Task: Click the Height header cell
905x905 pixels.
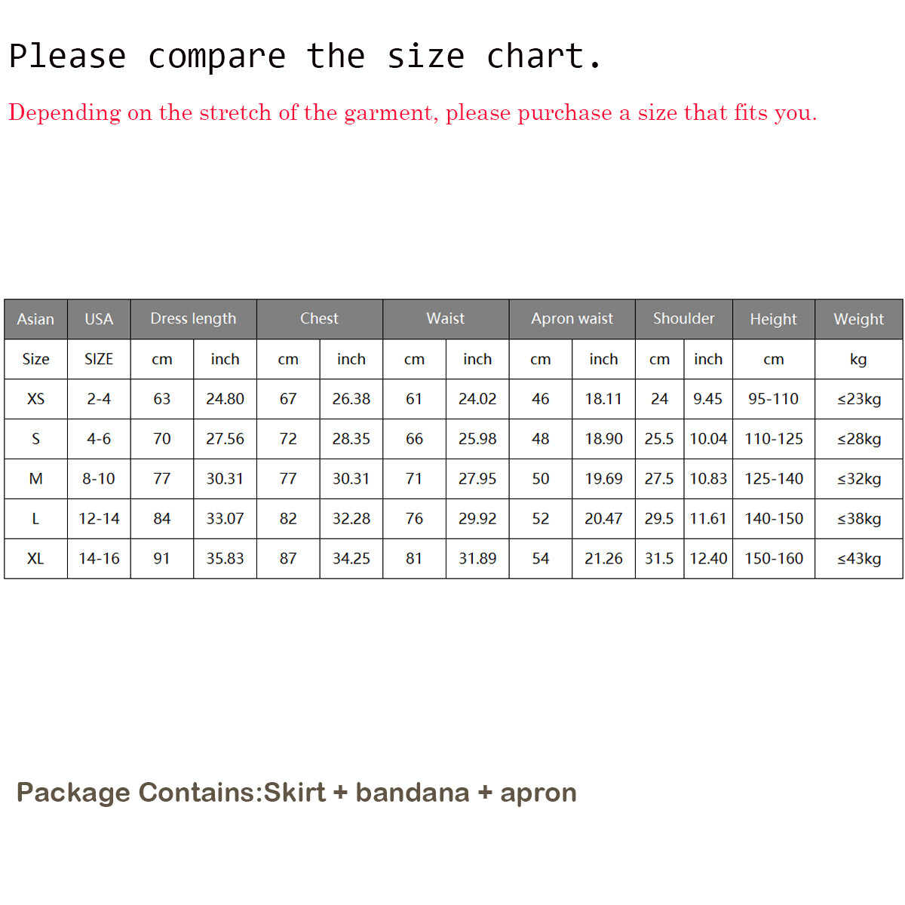Action: (x=774, y=319)
